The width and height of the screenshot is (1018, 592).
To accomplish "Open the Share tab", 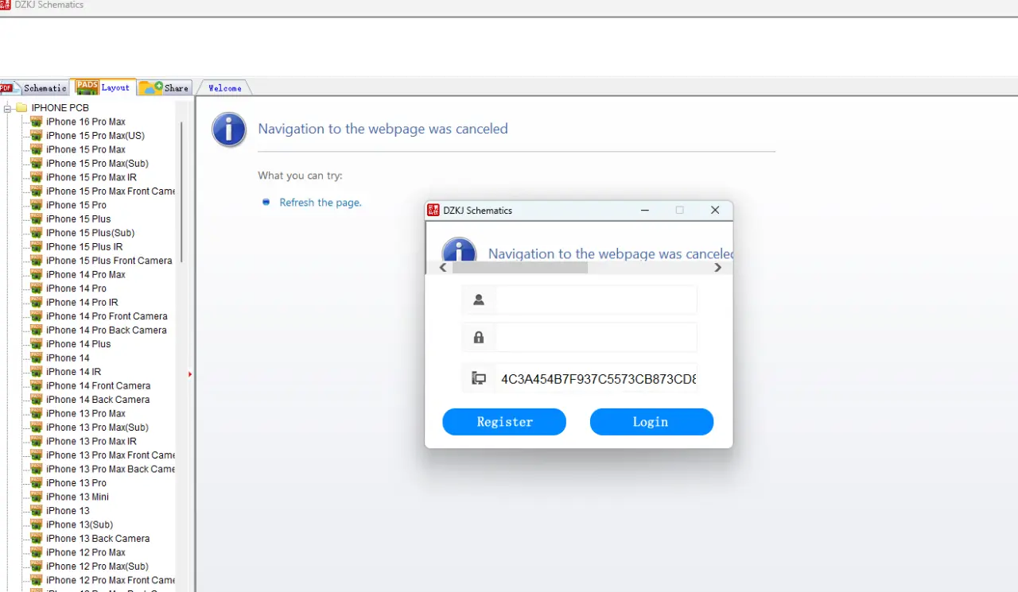I will pos(165,88).
